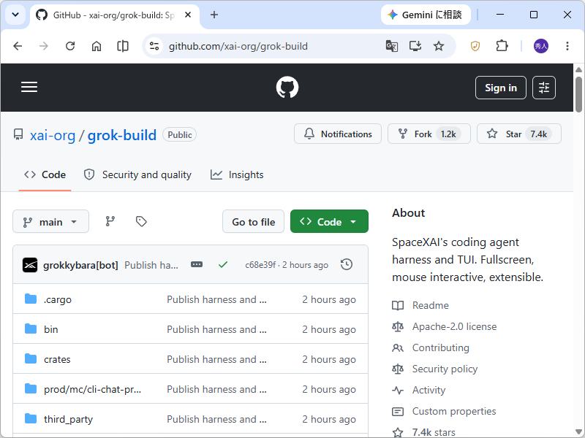This screenshot has width=585, height=438.
Task: Close the GitHub browser tab
Action: [x=188, y=15]
